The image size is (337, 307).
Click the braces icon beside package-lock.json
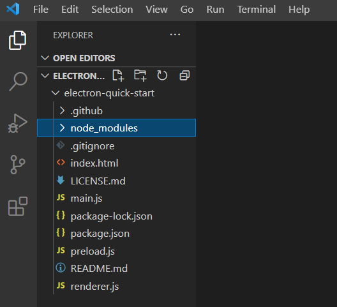[x=61, y=215]
